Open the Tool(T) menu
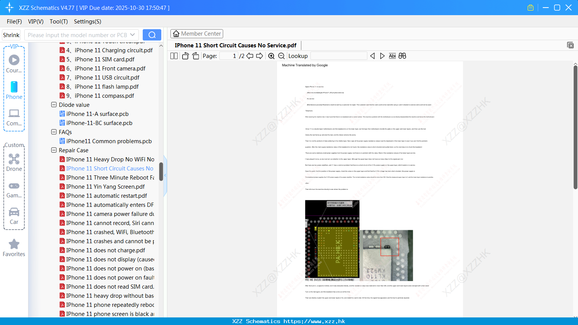This screenshot has height=325, width=578. [x=59, y=22]
